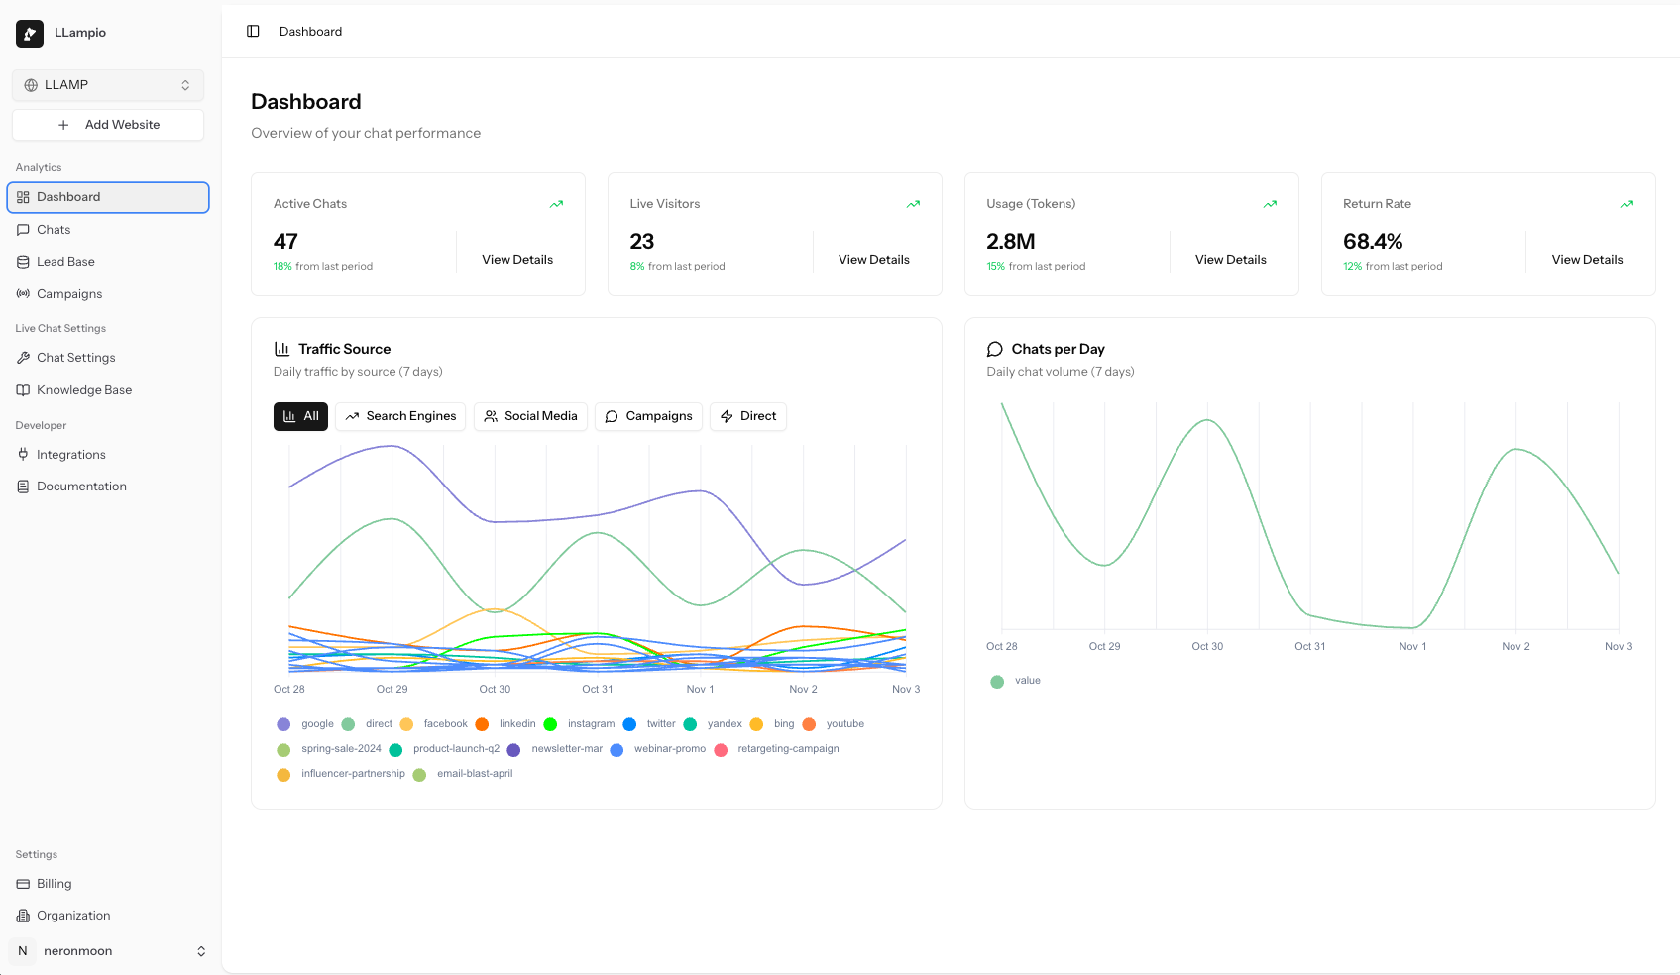Viewport: 1680px width, 975px height.
Task: Click the Add Website button
Action: (x=108, y=125)
